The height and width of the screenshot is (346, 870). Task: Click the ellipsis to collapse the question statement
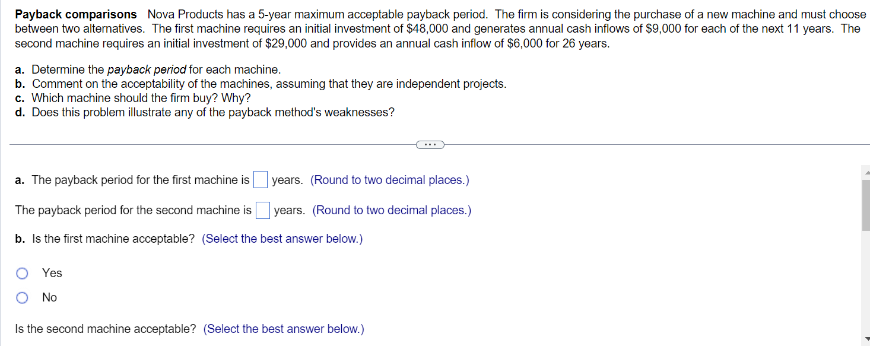(430, 144)
